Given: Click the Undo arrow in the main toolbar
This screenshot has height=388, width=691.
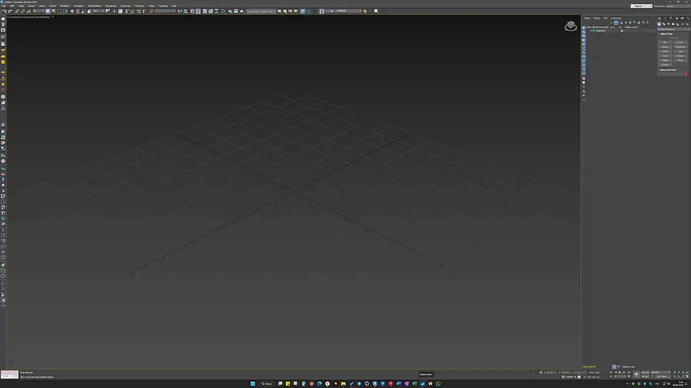Looking at the screenshot, I should [5, 11].
